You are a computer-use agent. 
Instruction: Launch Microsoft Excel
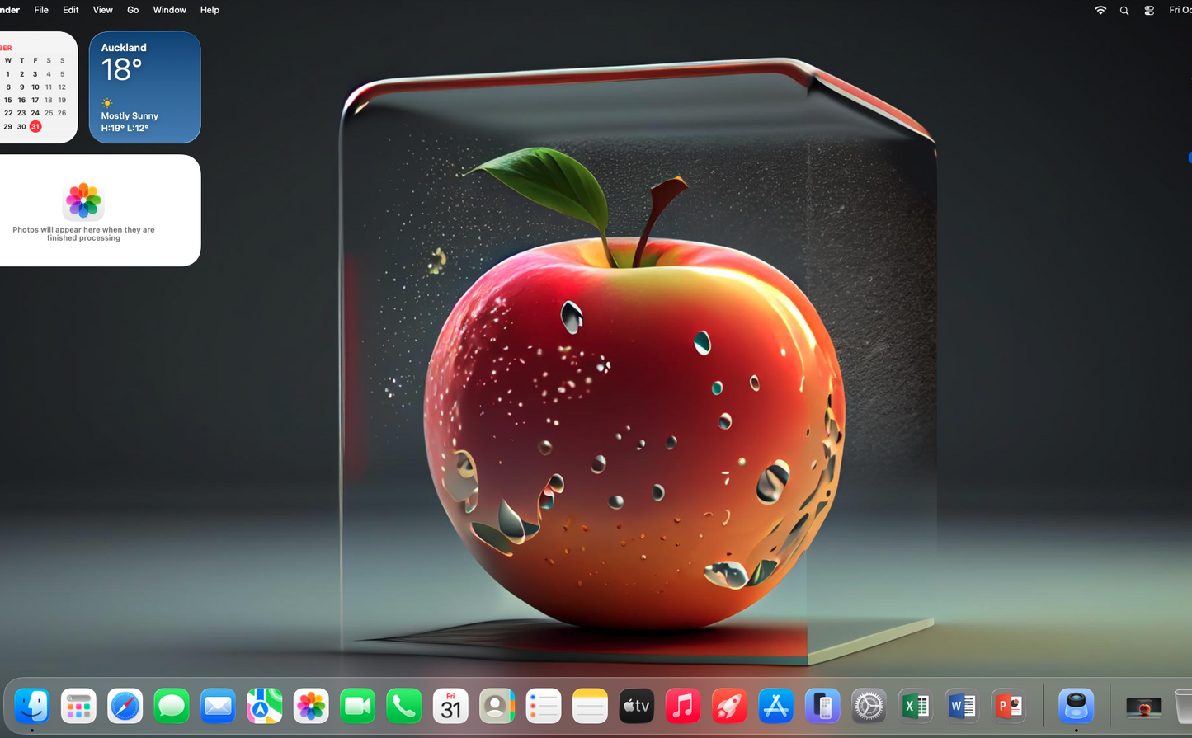pos(915,706)
